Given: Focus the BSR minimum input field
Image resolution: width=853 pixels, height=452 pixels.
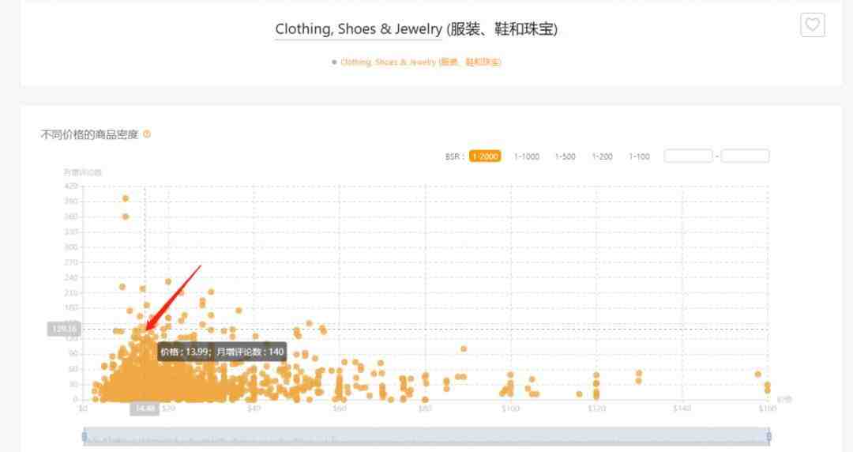Looking at the screenshot, I should [688, 156].
